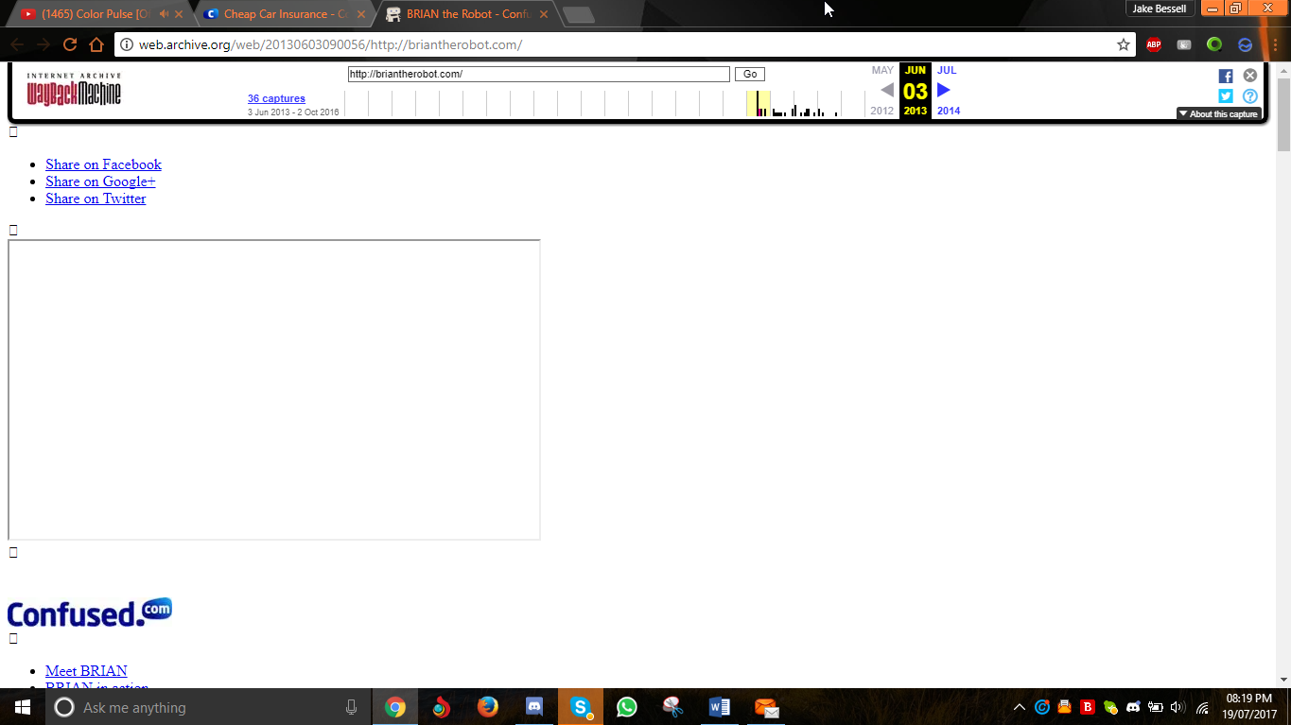1291x725 pixels.
Task: Click the Share on Facebook link
Action: click(x=103, y=164)
